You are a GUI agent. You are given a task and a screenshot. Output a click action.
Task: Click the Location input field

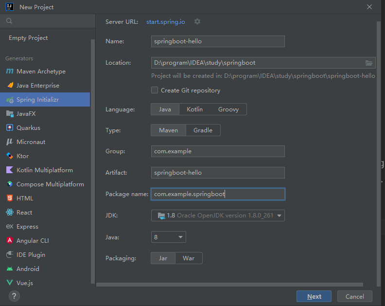pyautogui.click(x=263, y=63)
